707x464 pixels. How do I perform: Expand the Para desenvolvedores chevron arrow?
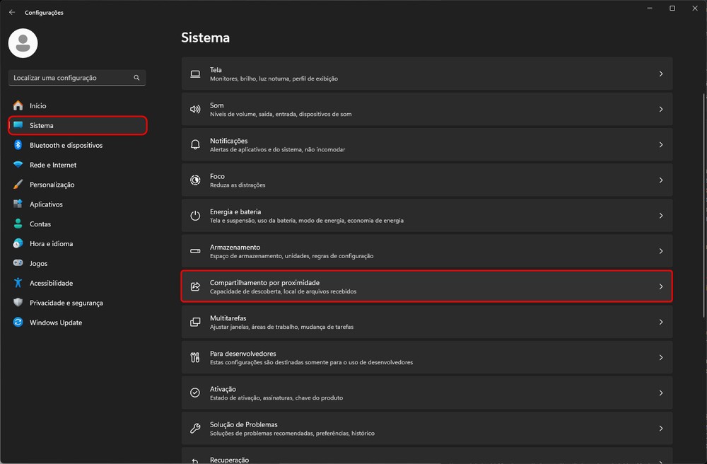(660, 357)
